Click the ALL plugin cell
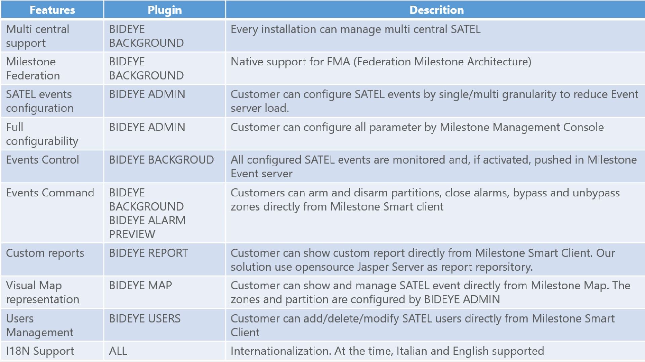The height and width of the screenshot is (362, 645). tap(165, 351)
